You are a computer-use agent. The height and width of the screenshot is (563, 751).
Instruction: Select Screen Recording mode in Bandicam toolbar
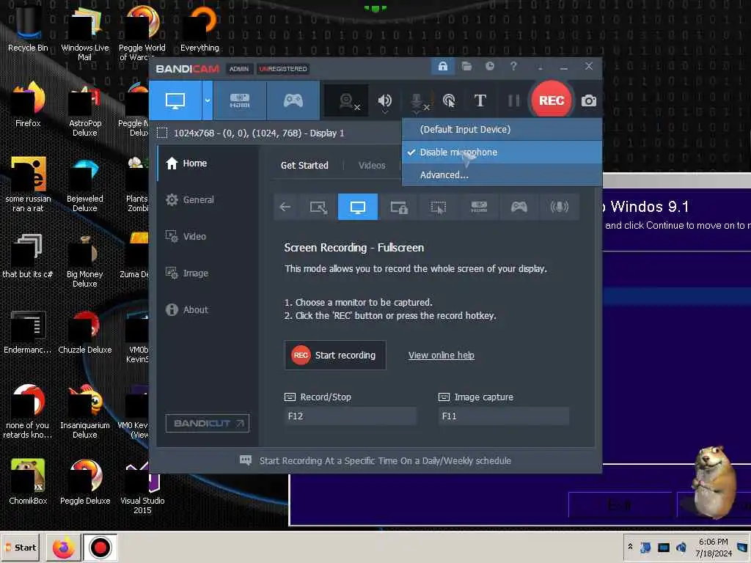click(x=175, y=100)
